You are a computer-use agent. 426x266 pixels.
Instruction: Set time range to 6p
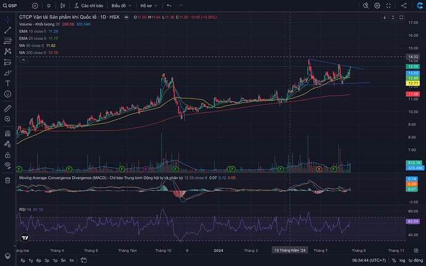point(40,260)
